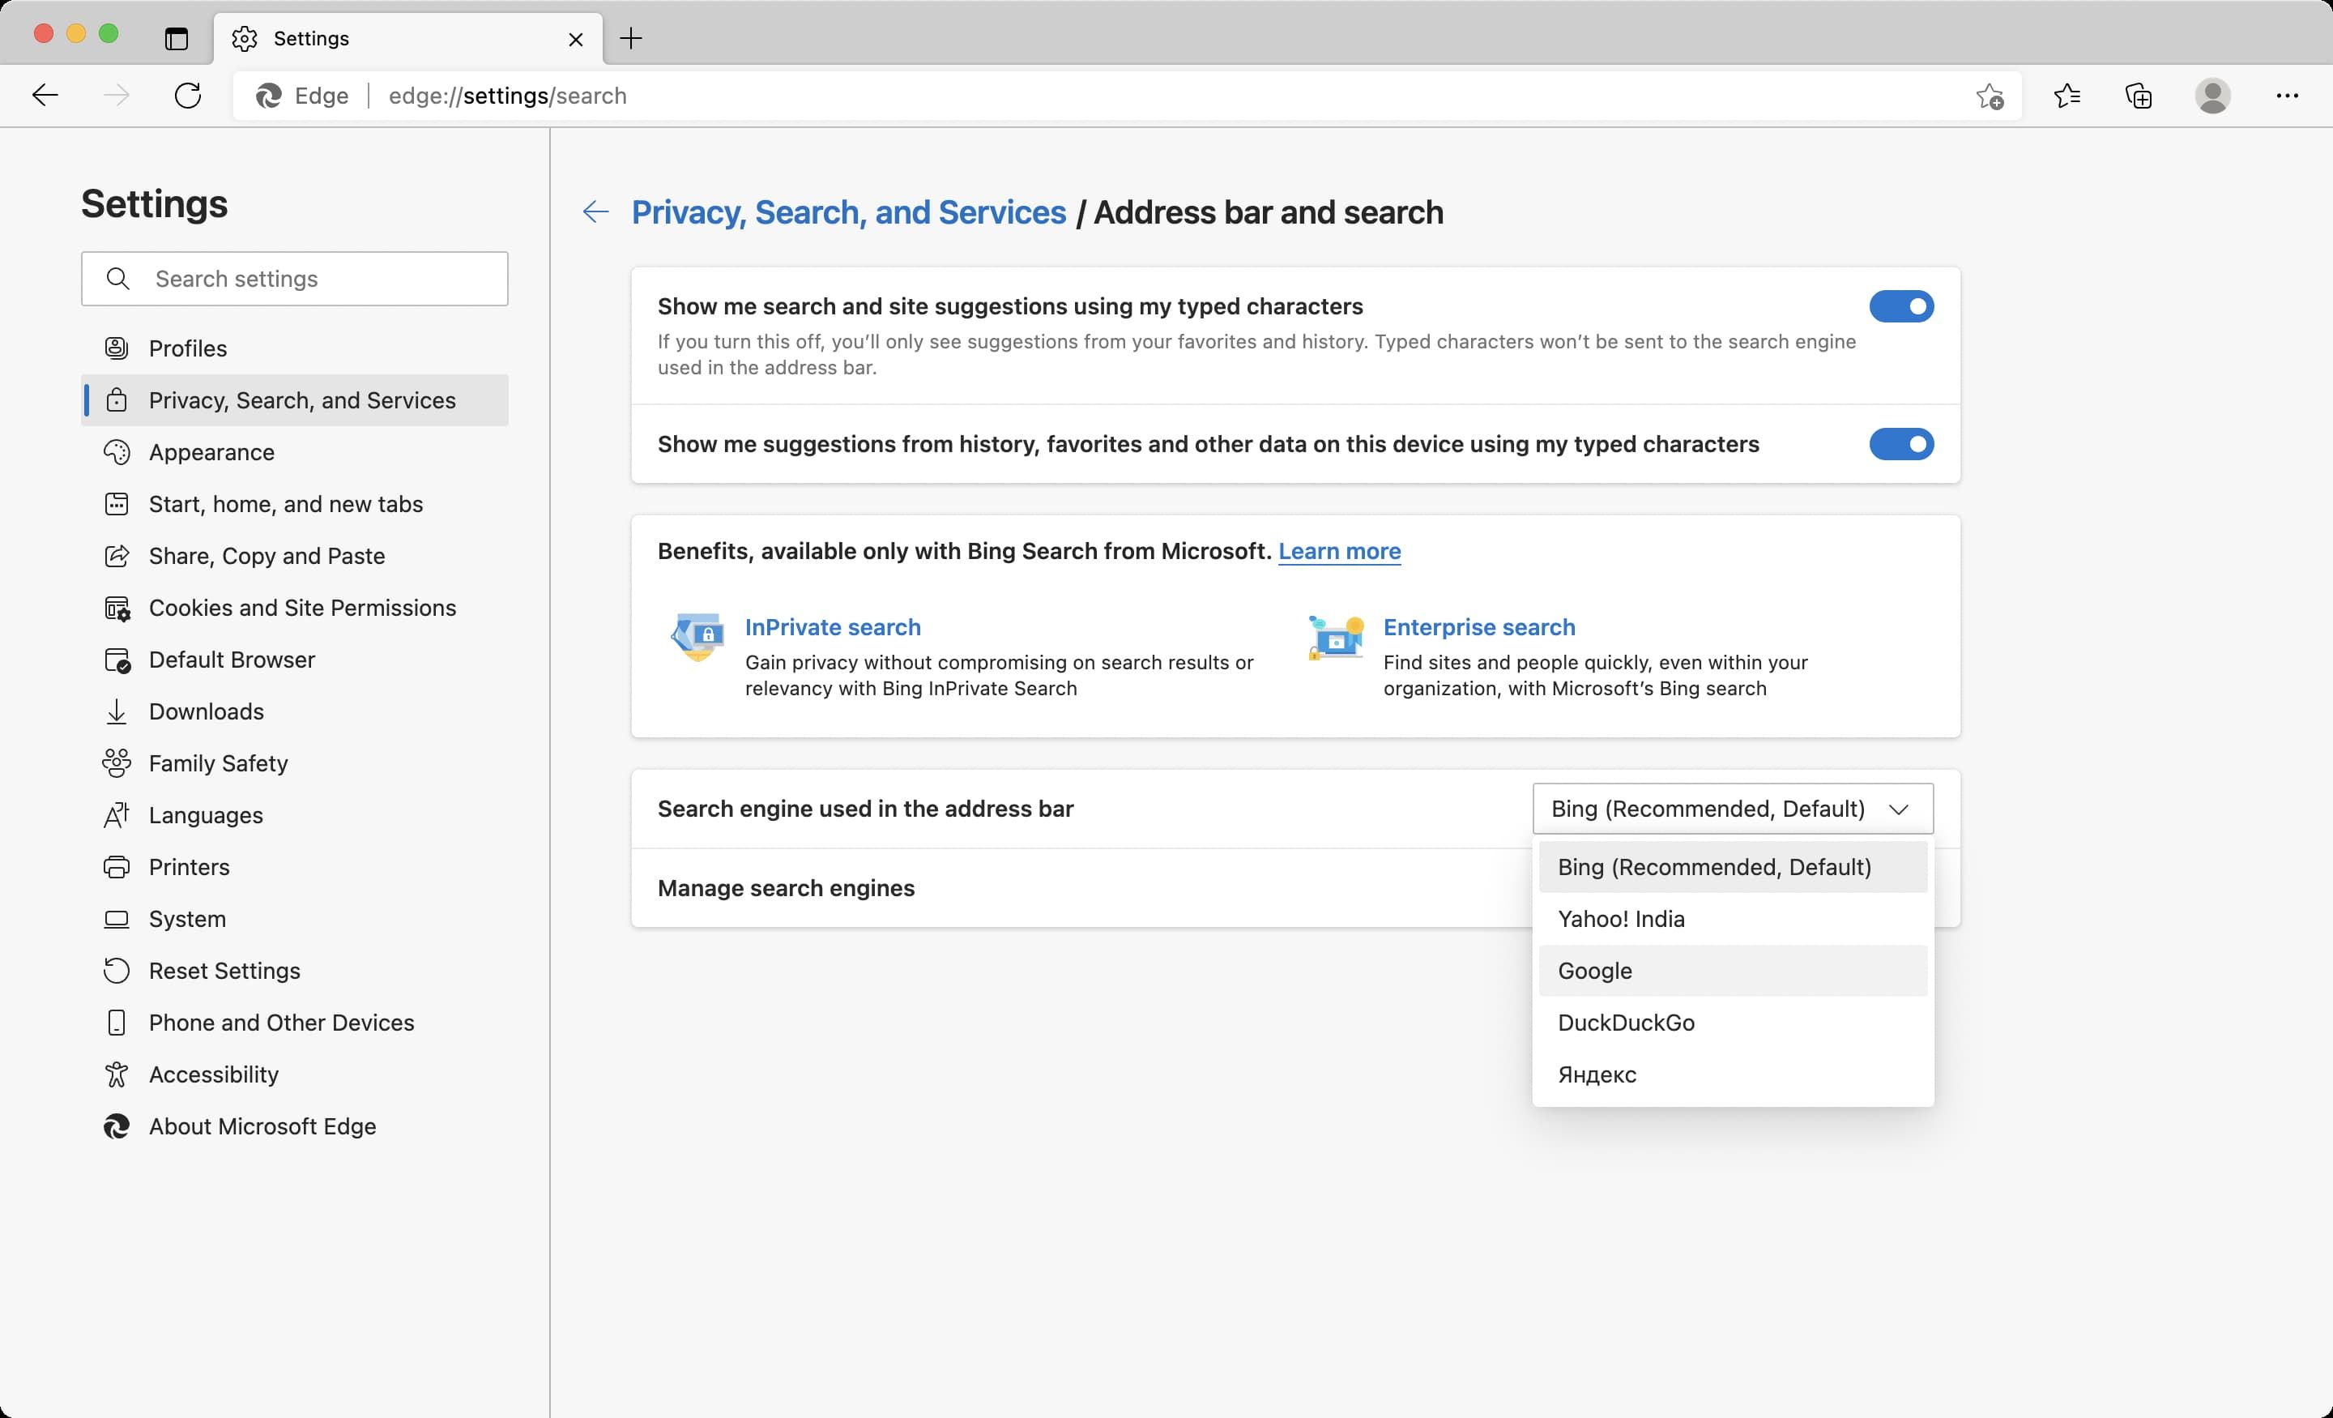This screenshot has width=2333, height=1418.
Task: Open the Learn more link
Action: 1339,551
